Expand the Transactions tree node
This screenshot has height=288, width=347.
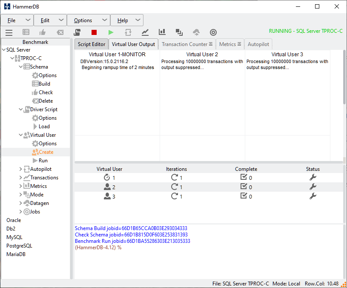click(x=21, y=178)
